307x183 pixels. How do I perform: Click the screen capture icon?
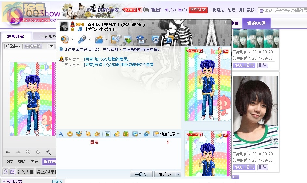point(135,134)
